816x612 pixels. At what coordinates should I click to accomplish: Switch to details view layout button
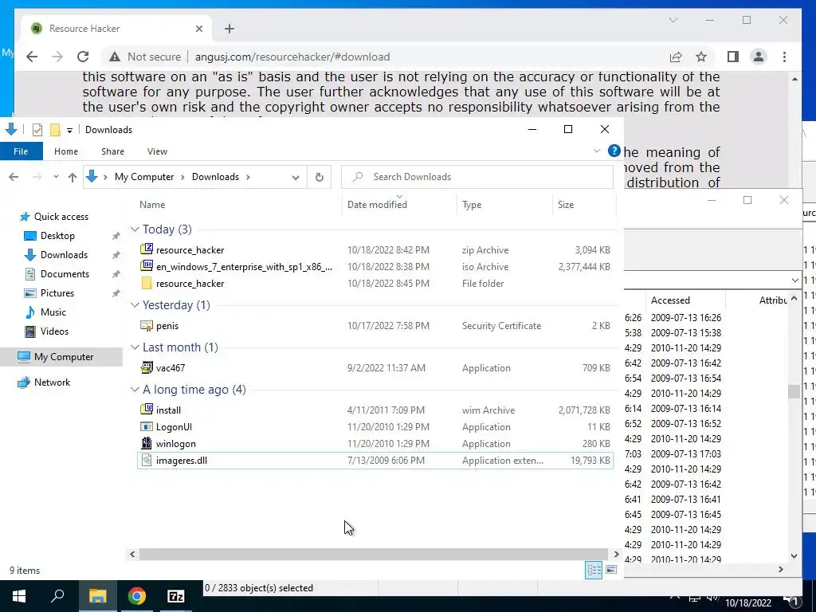point(594,570)
